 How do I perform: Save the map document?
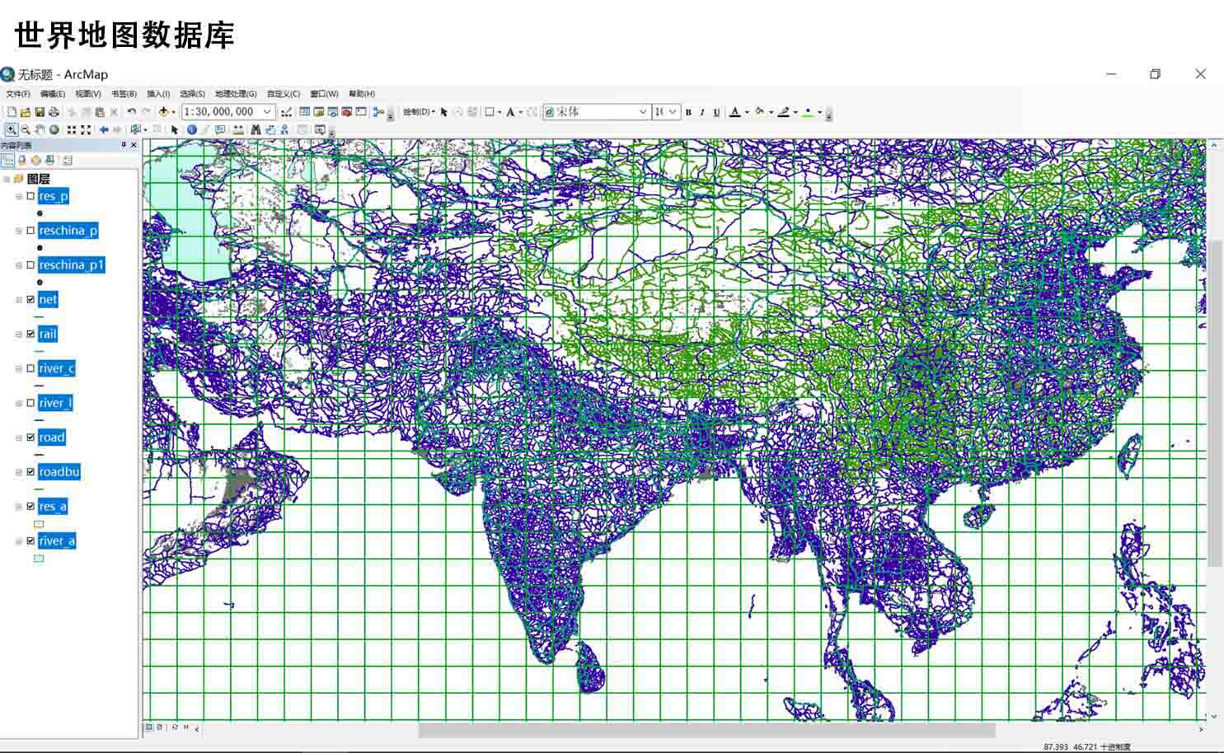click(39, 112)
